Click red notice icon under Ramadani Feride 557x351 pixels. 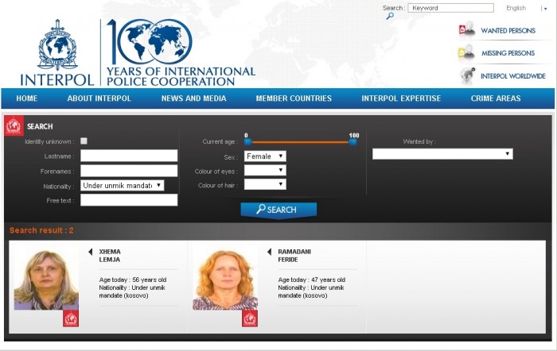tap(250, 318)
